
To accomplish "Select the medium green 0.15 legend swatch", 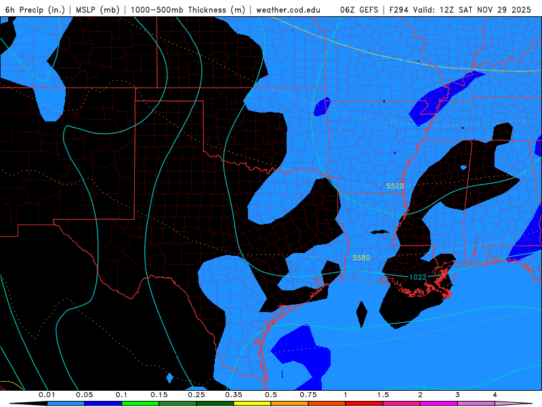I will [178, 404].
